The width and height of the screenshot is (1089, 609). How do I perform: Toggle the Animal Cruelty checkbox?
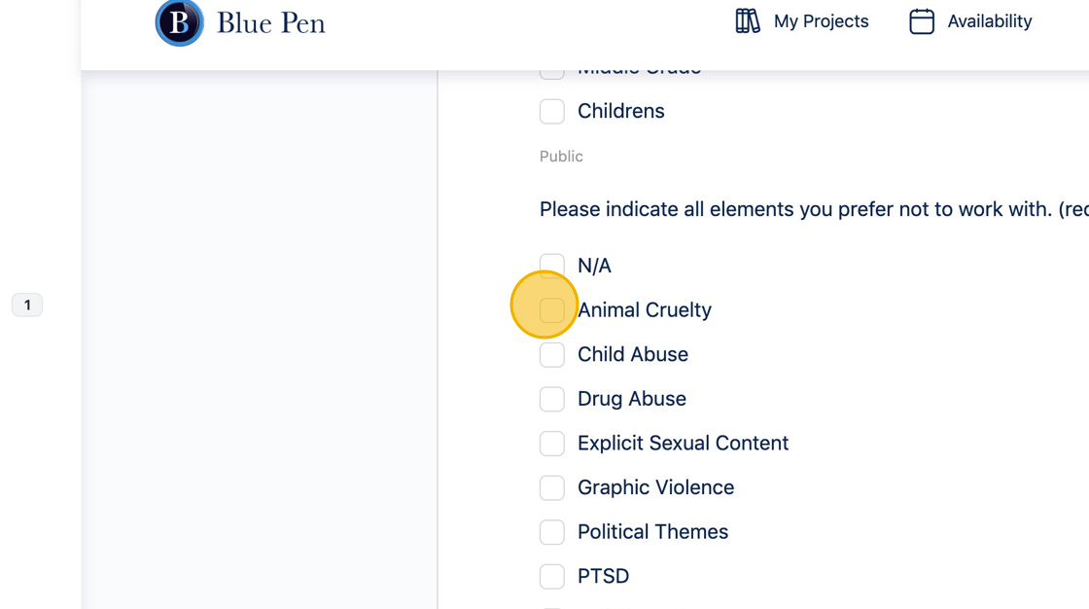[552, 310]
